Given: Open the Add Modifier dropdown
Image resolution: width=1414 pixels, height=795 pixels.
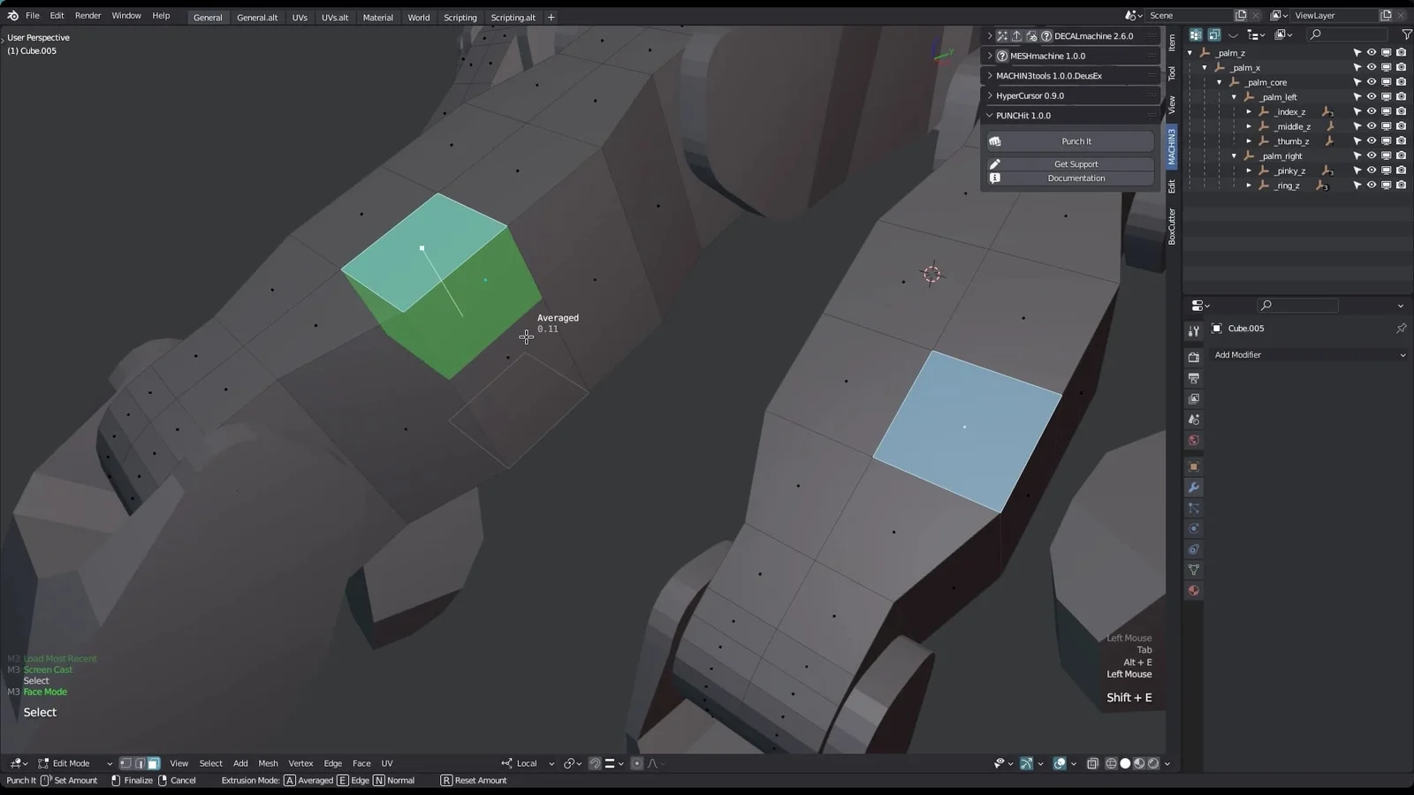Looking at the screenshot, I should pyautogui.click(x=1308, y=355).
